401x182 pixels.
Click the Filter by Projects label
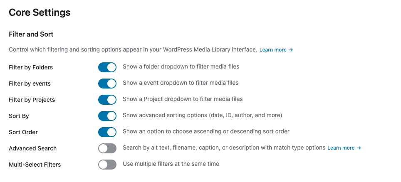32,100
